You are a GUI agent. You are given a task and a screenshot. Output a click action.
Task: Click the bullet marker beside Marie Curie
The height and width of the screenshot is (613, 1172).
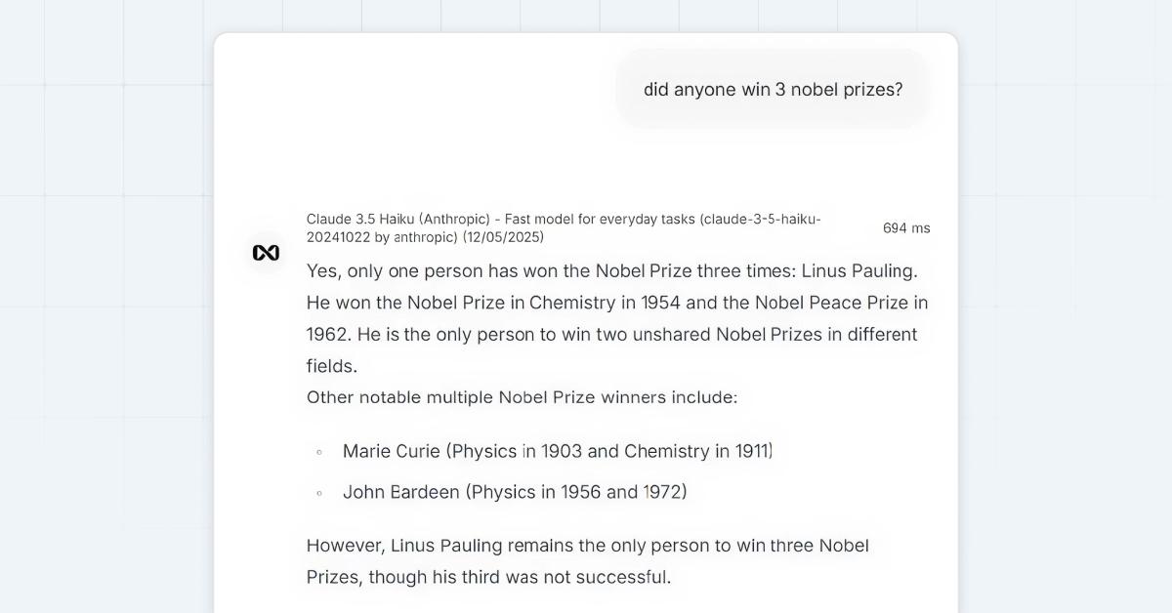coord(319,452)
